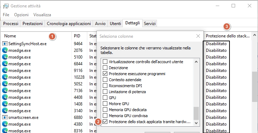Sort by Protezione dello stack column header
The height and width of the screenshot is (133, 258).
coord(228,36)
